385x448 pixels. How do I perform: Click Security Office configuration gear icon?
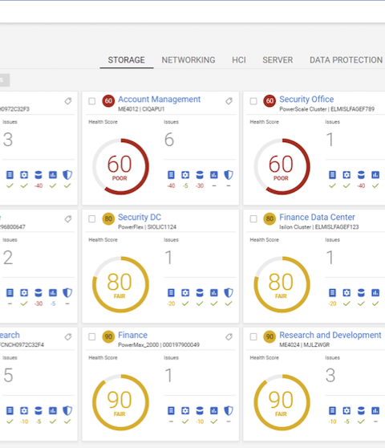(346, 174)
